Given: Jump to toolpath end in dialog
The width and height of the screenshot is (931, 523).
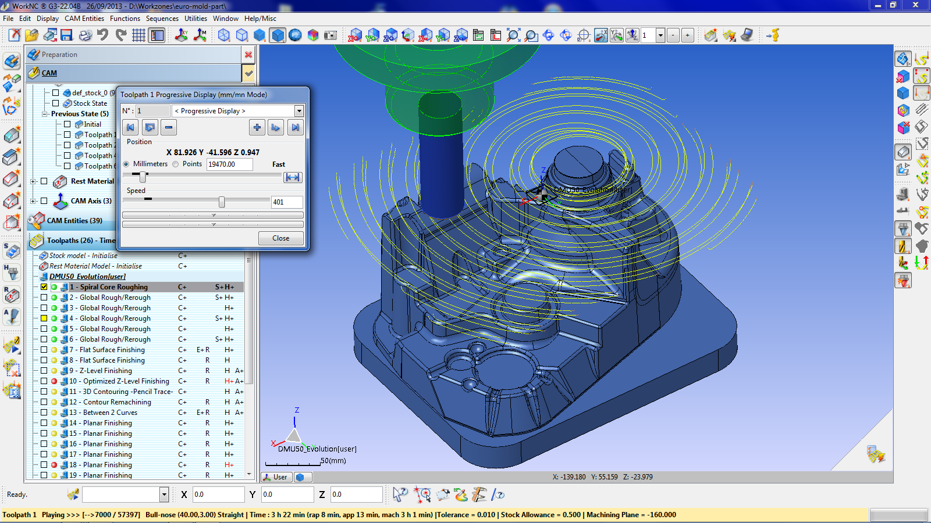Looking at the screenshot, I should pos(296,127).
